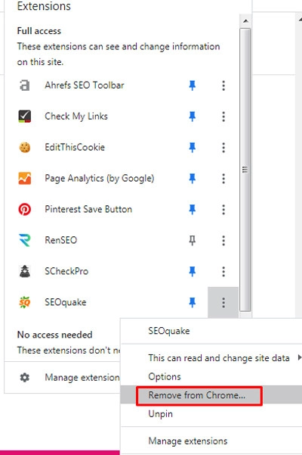Click the extensions list scrollbar thumb
This screenshot has height=455, width=302.
tap(245, 170)
